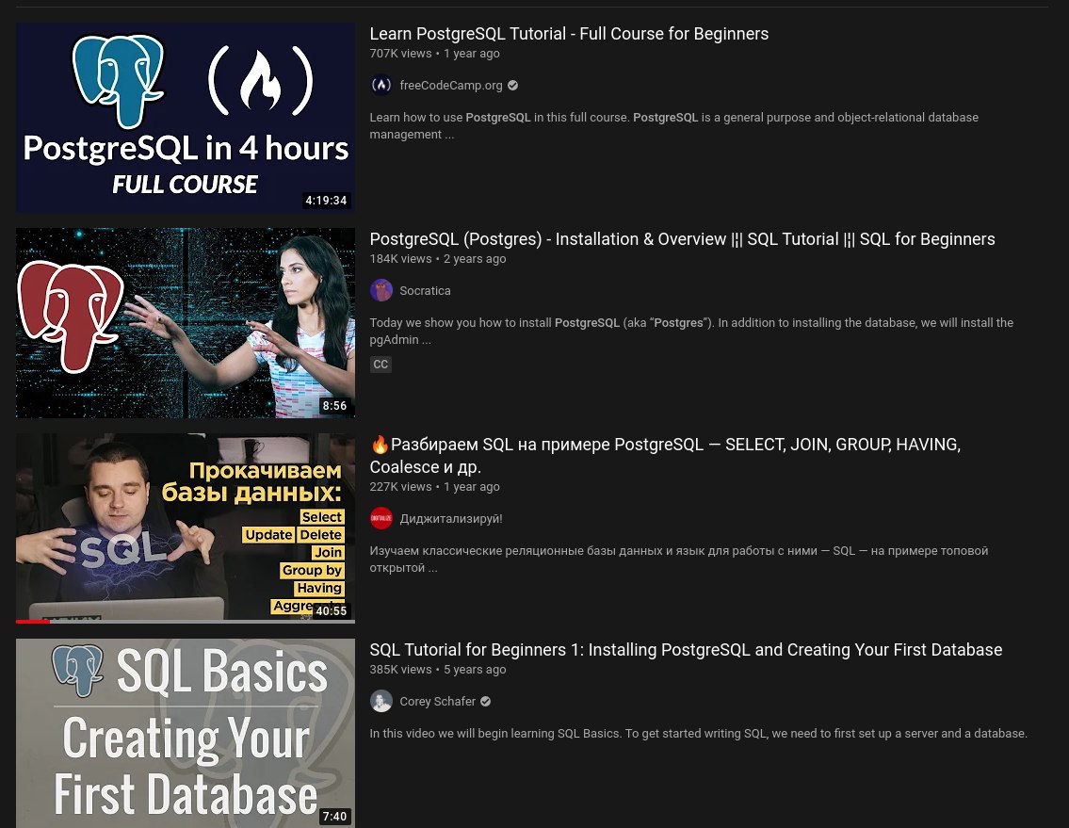
Task: Click description starting 'Изучаем классические реляционные'
Action: (678, 559)
